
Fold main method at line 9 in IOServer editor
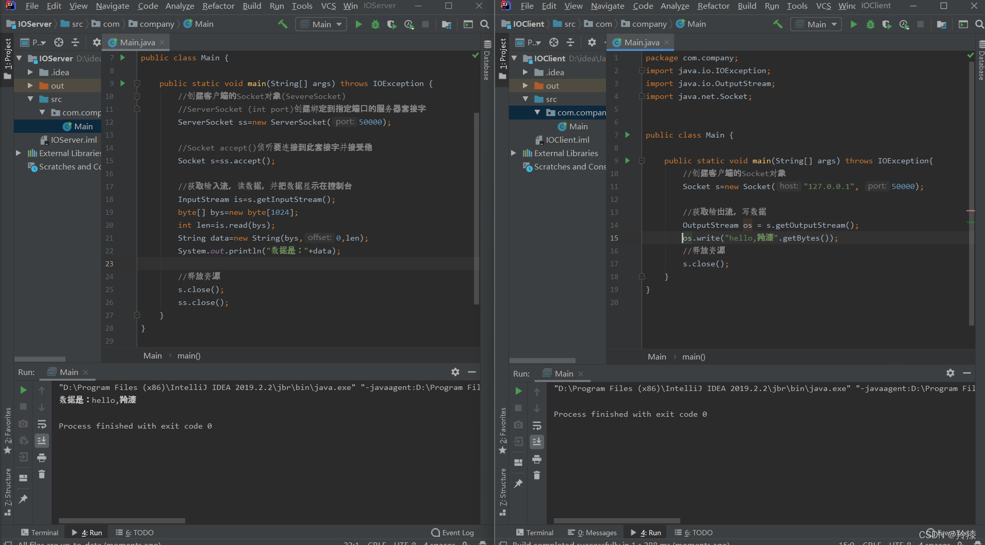tap(137, 83)
